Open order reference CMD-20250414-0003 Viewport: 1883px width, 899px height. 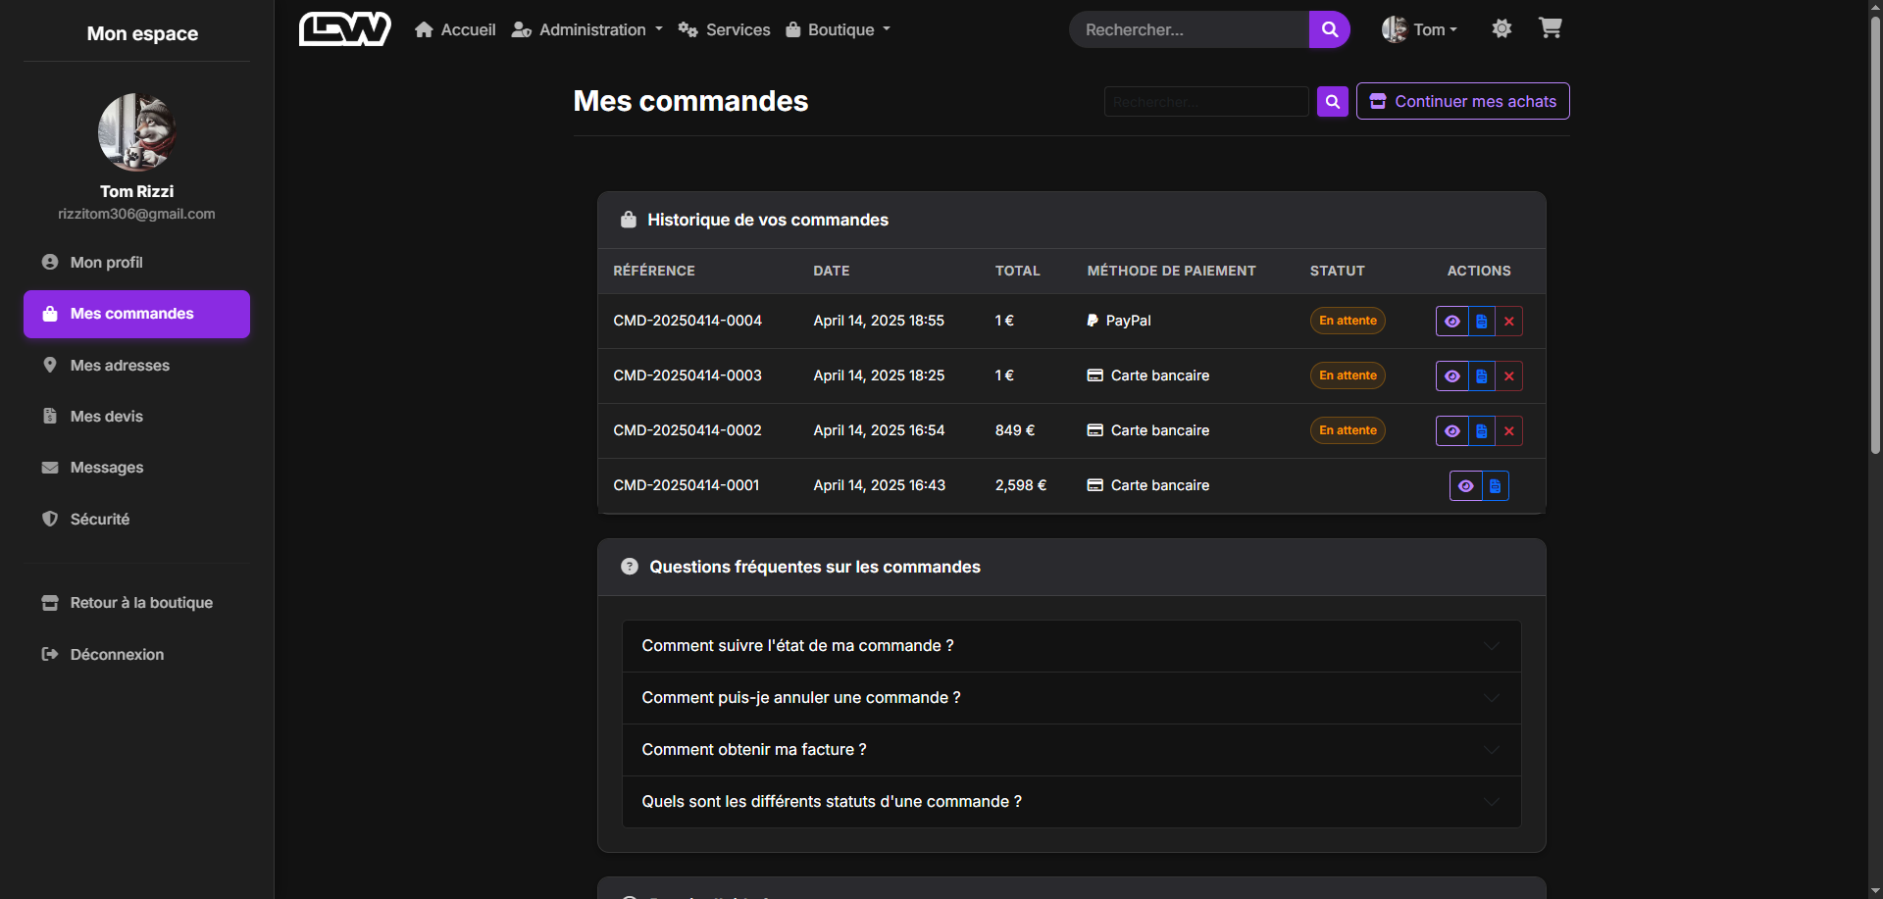tap(687, 375)
